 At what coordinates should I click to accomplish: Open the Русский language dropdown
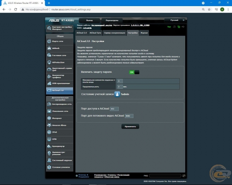(175, 20)
